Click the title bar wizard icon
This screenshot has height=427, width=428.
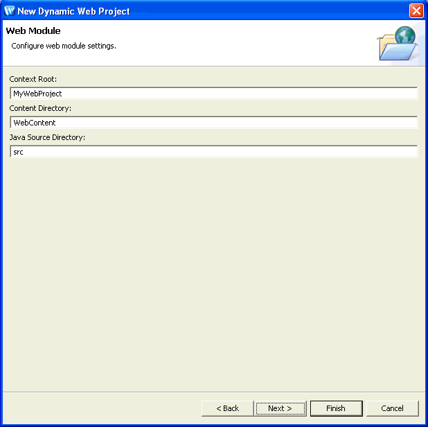point(10,11)
